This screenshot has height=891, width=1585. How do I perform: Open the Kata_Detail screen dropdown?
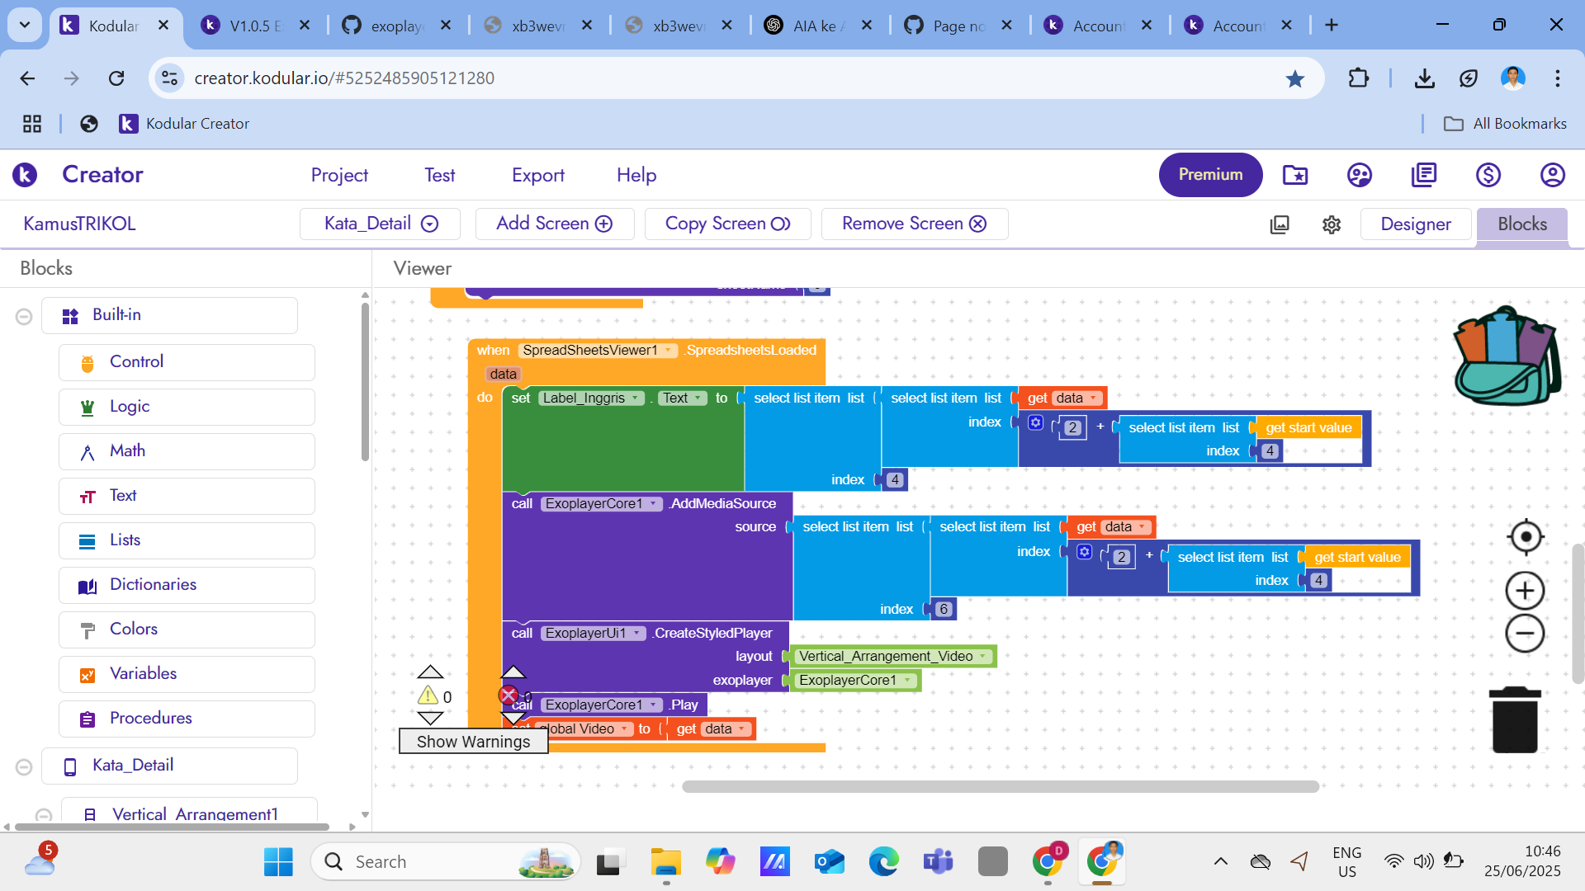(381, 224)
